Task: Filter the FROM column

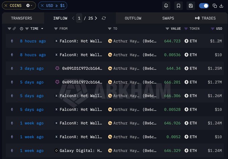Action: [56, 29]
